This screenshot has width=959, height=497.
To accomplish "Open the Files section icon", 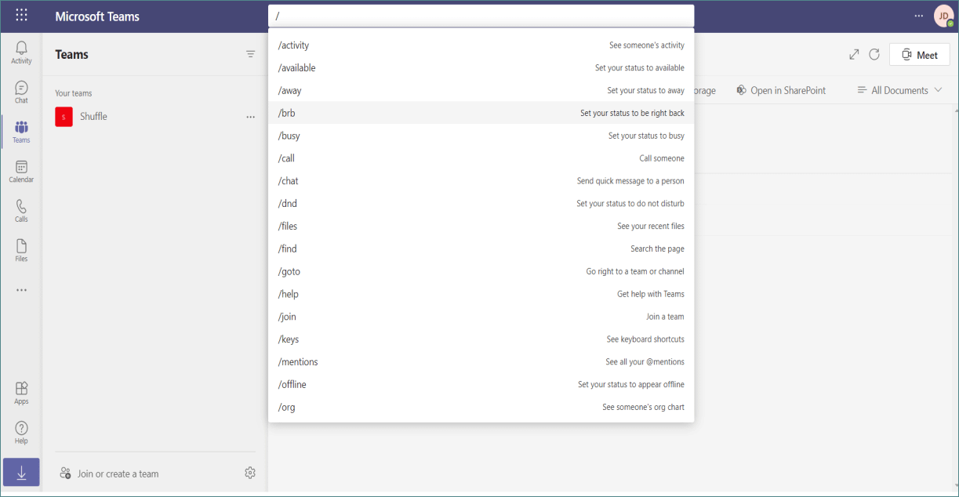I will (x=21, y=249).
